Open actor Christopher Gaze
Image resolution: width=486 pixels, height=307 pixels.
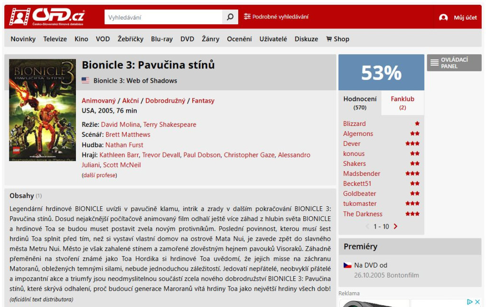point(249,155)
